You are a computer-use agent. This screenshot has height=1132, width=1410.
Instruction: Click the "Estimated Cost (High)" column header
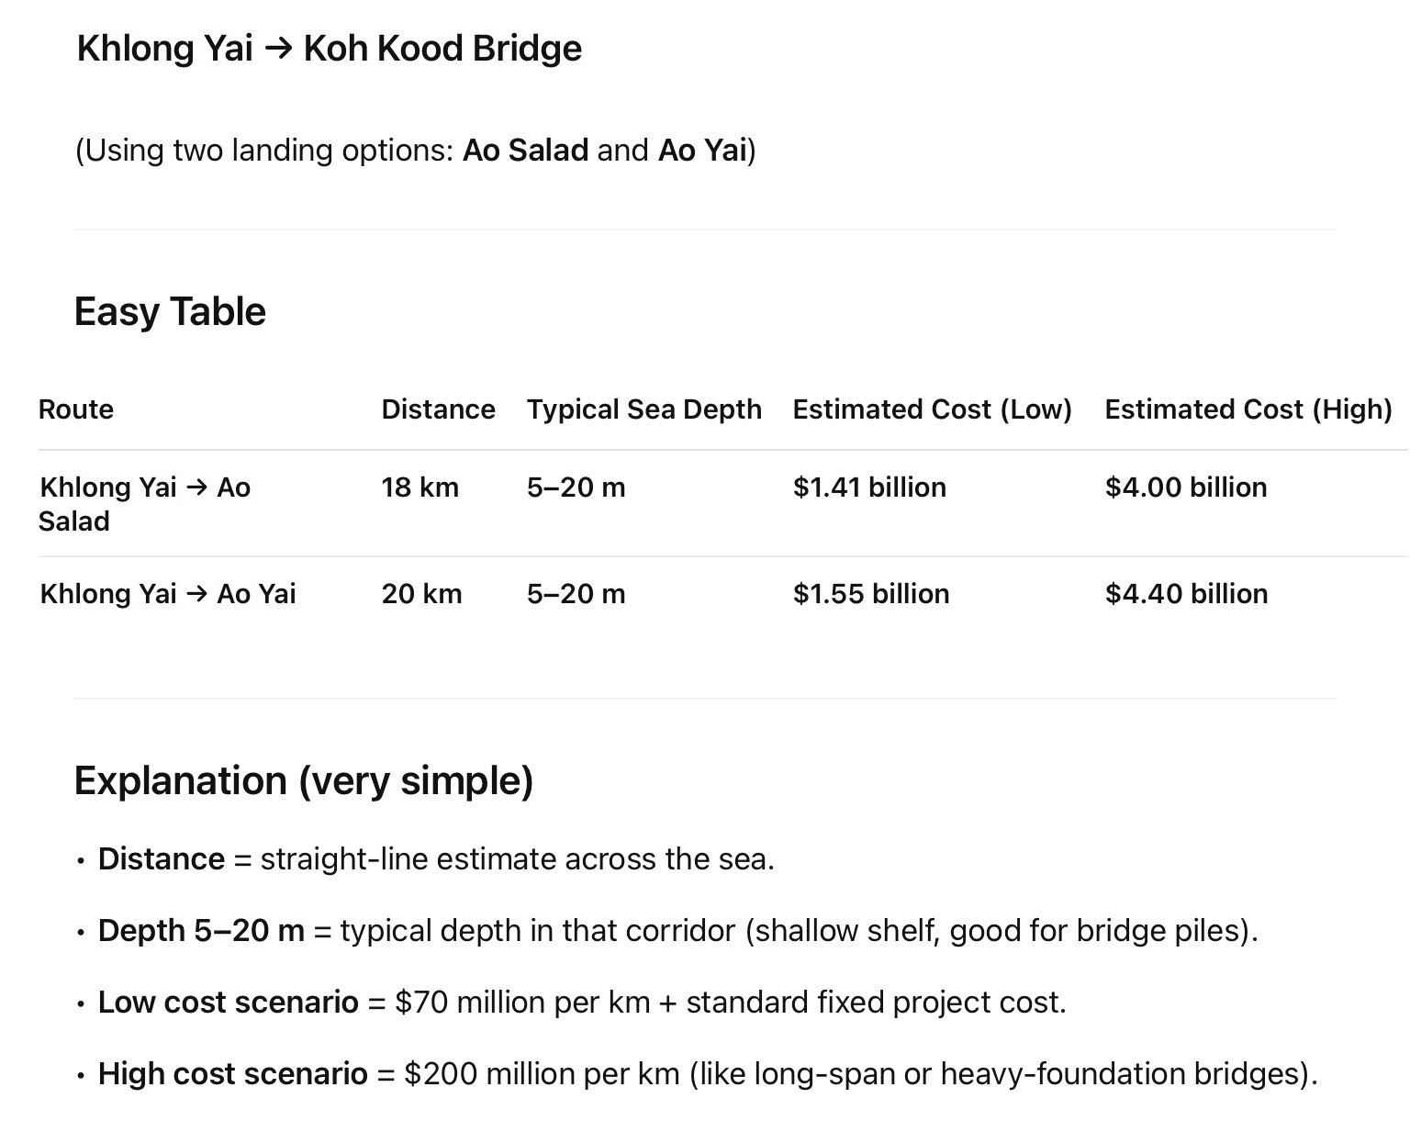tap(1248, 409)
